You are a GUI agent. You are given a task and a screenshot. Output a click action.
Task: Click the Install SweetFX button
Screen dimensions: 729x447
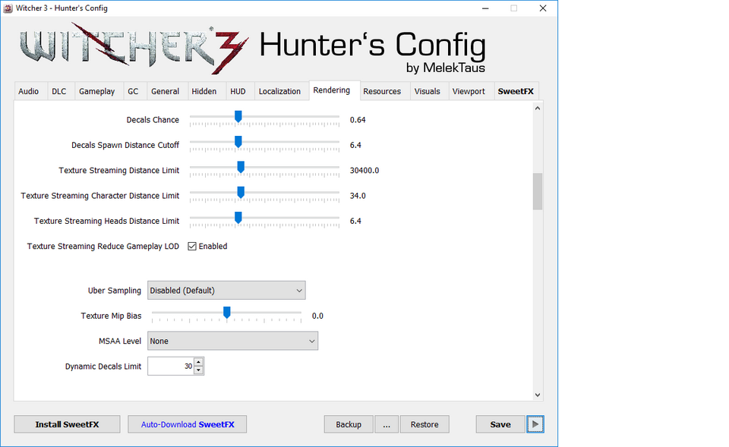pyautogui.click(x=67, y=424)
